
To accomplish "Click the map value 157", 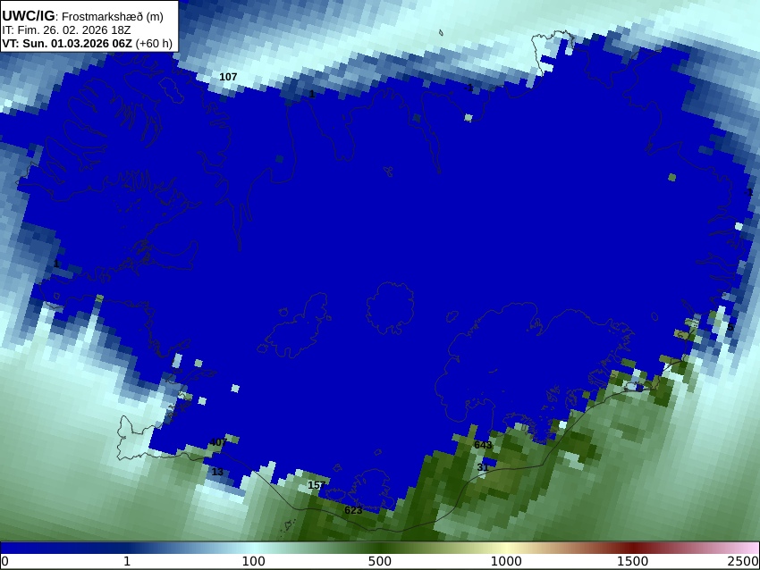I will point(317,485).
